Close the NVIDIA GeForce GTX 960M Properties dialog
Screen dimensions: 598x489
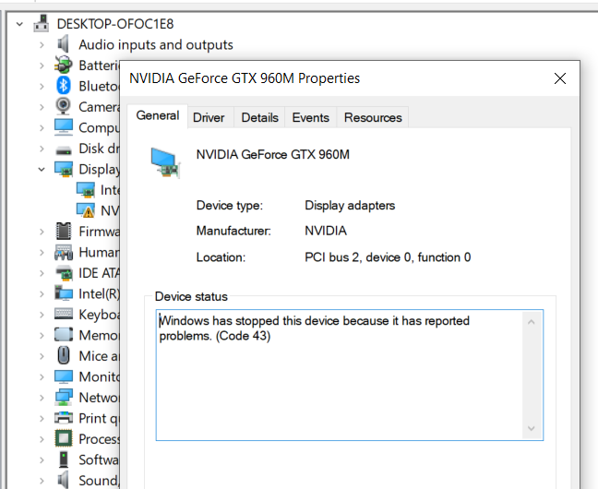(559, 78)
